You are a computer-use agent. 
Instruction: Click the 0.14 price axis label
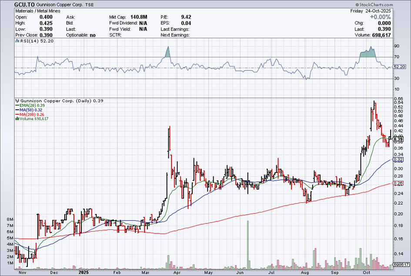[x=398, y=254]
